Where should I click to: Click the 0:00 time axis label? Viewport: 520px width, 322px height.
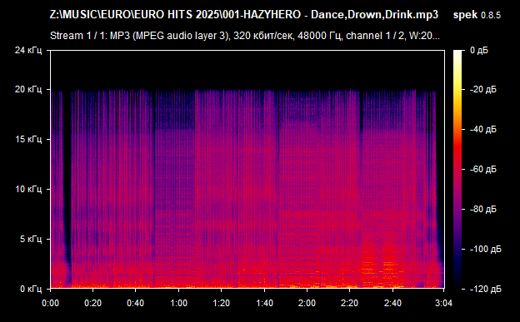50,303
